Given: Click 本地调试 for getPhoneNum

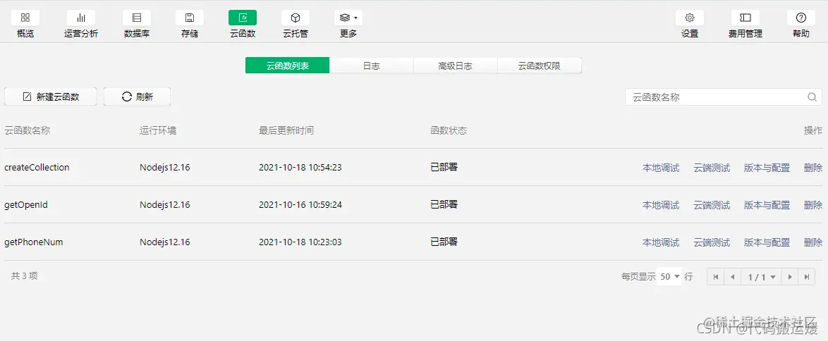Looking at the screenshot, I should 661,242.
